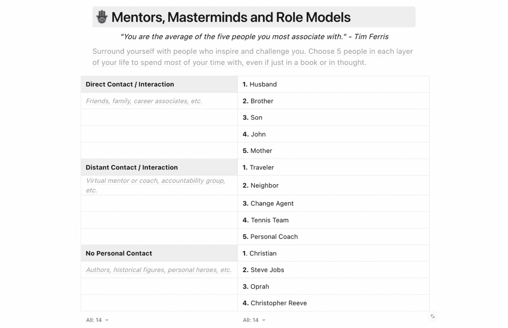508x328 pixels.
Task: Click the Personal Coach cell
Action: tap(333, 237)
